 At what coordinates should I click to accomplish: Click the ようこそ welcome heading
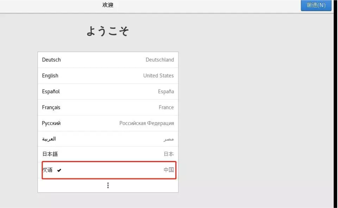[x=108, y=31]
